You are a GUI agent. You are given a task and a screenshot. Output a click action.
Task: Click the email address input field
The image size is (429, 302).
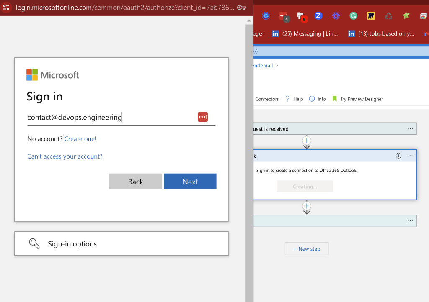[x=121, y=118]
